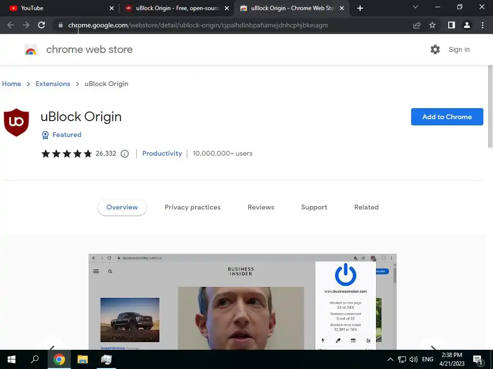Click the star rating
The height and width of the screenshot is (369, 493).
pos(66,153)
